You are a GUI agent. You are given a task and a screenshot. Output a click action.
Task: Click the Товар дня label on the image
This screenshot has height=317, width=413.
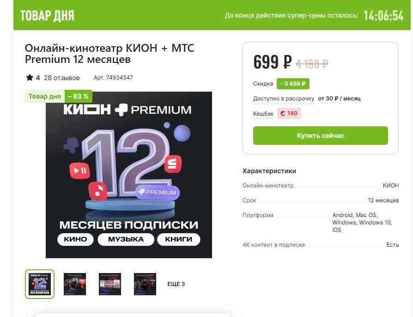coord(44,96)
